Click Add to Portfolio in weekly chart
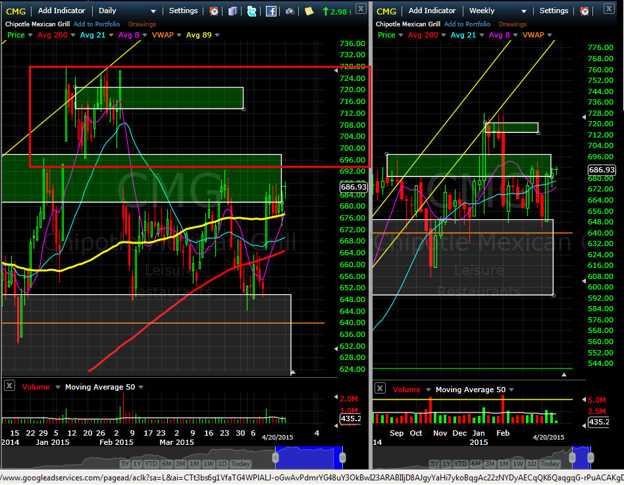624x485 pixels. pos(467,24)
